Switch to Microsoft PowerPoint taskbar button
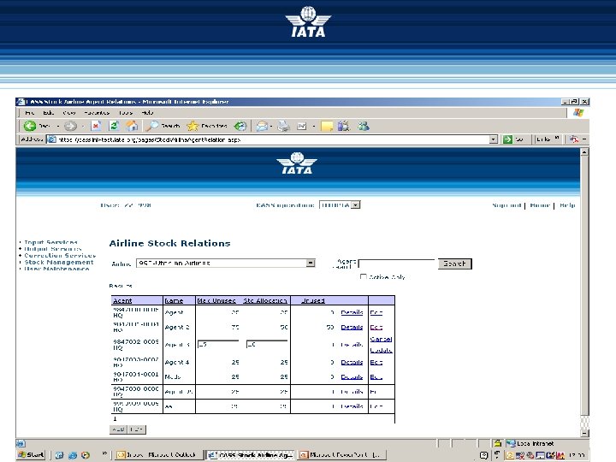This screenshot has height=462, width=616. click(x=341, y=454)
